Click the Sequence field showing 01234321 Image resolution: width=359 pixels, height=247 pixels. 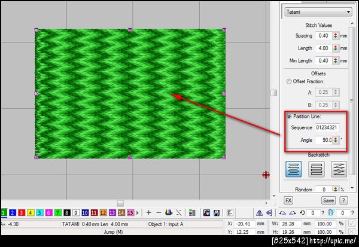tap(327, 127)
